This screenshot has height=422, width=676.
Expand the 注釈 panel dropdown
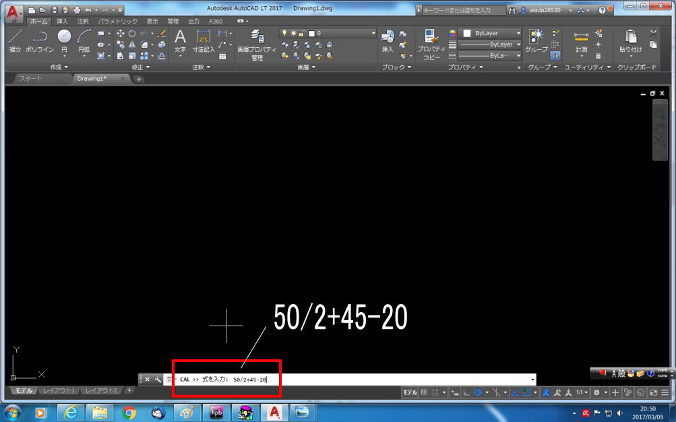click(x=201, y=67)
